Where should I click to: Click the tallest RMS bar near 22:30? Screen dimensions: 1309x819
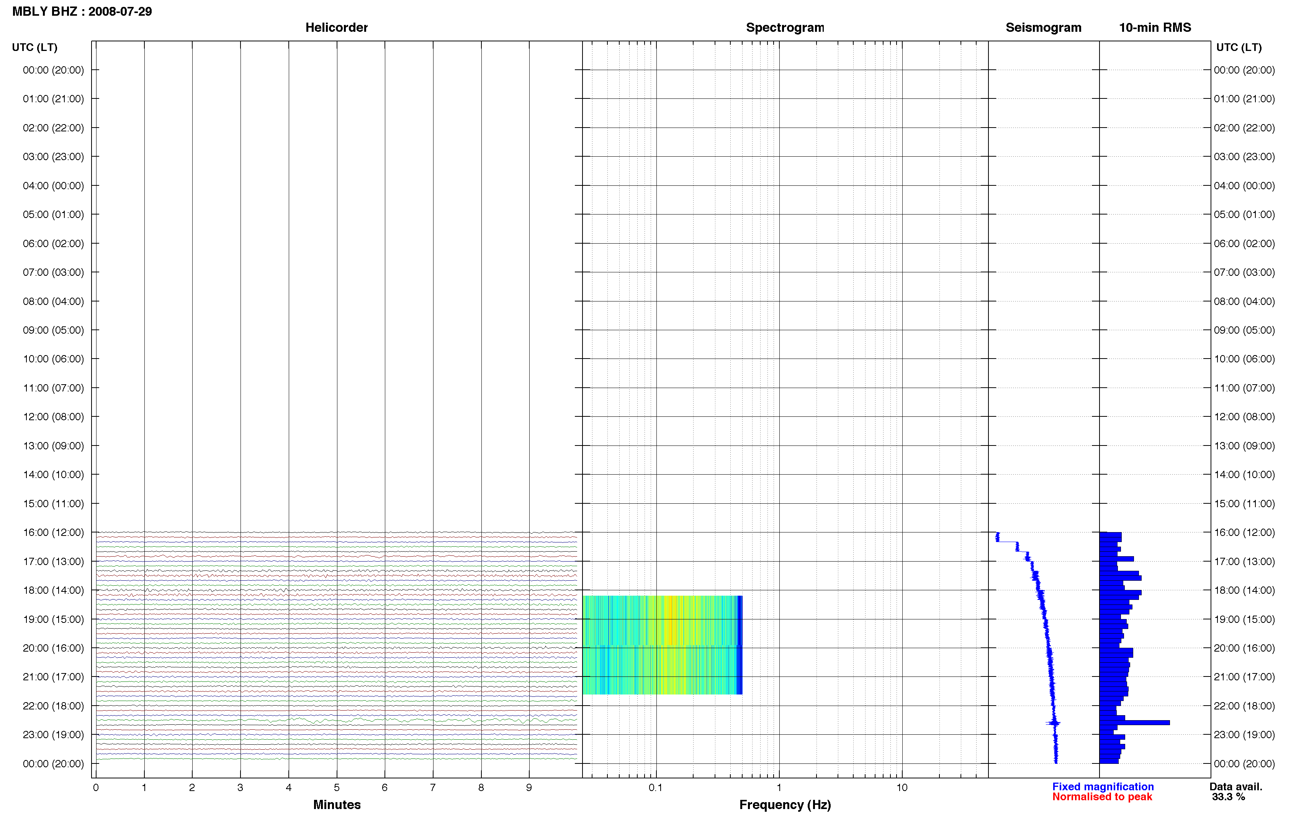click(x=1134, y=722)
